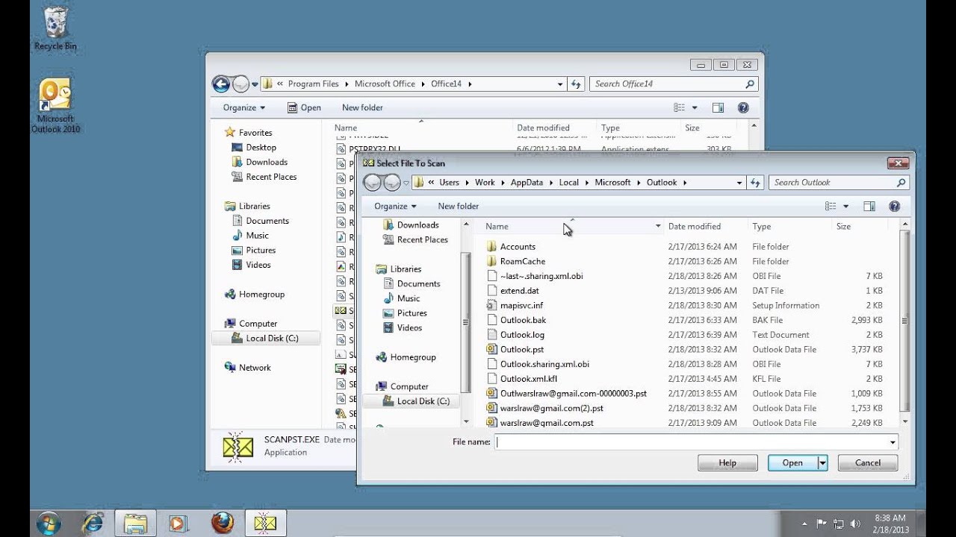Launch Firefox from taskbar

coord(222,524)
